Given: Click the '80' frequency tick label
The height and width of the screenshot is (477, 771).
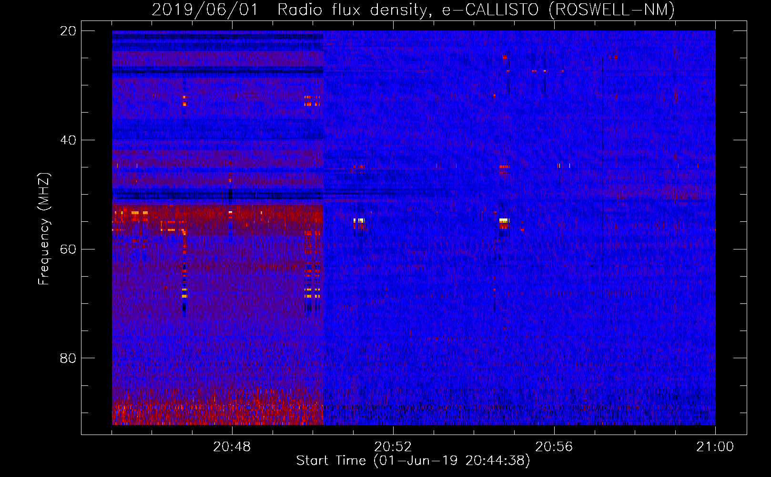Looking at the screenshot, I should pos(68,358).
